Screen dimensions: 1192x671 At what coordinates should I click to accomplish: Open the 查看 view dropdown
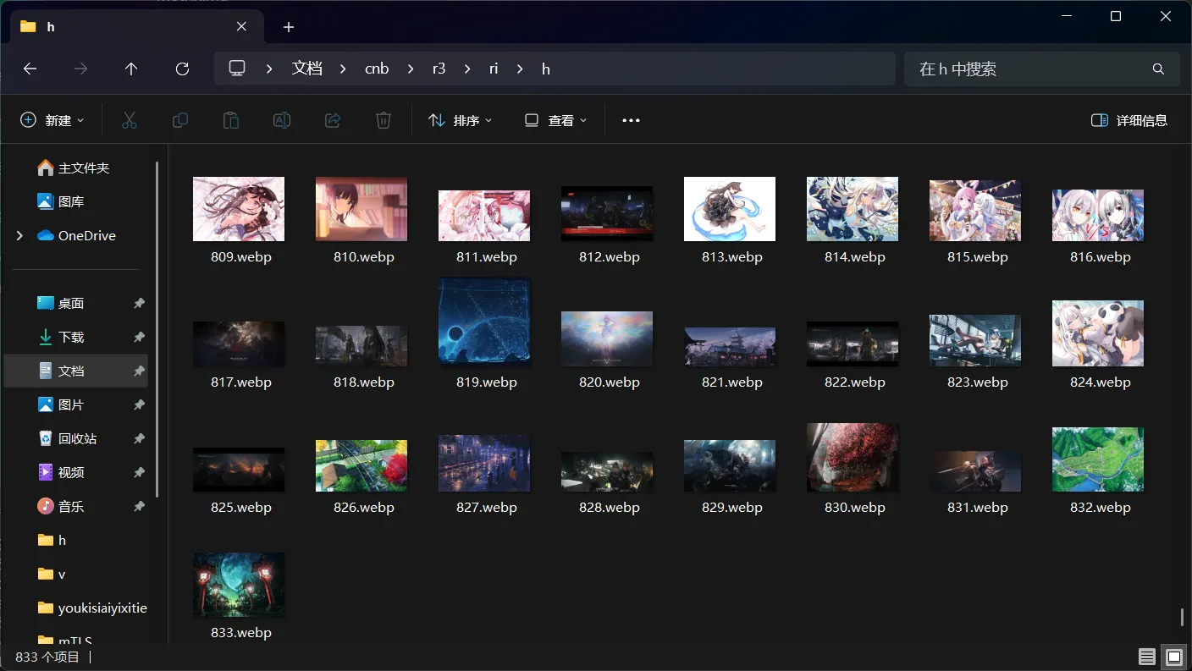[x=555, y=120]
